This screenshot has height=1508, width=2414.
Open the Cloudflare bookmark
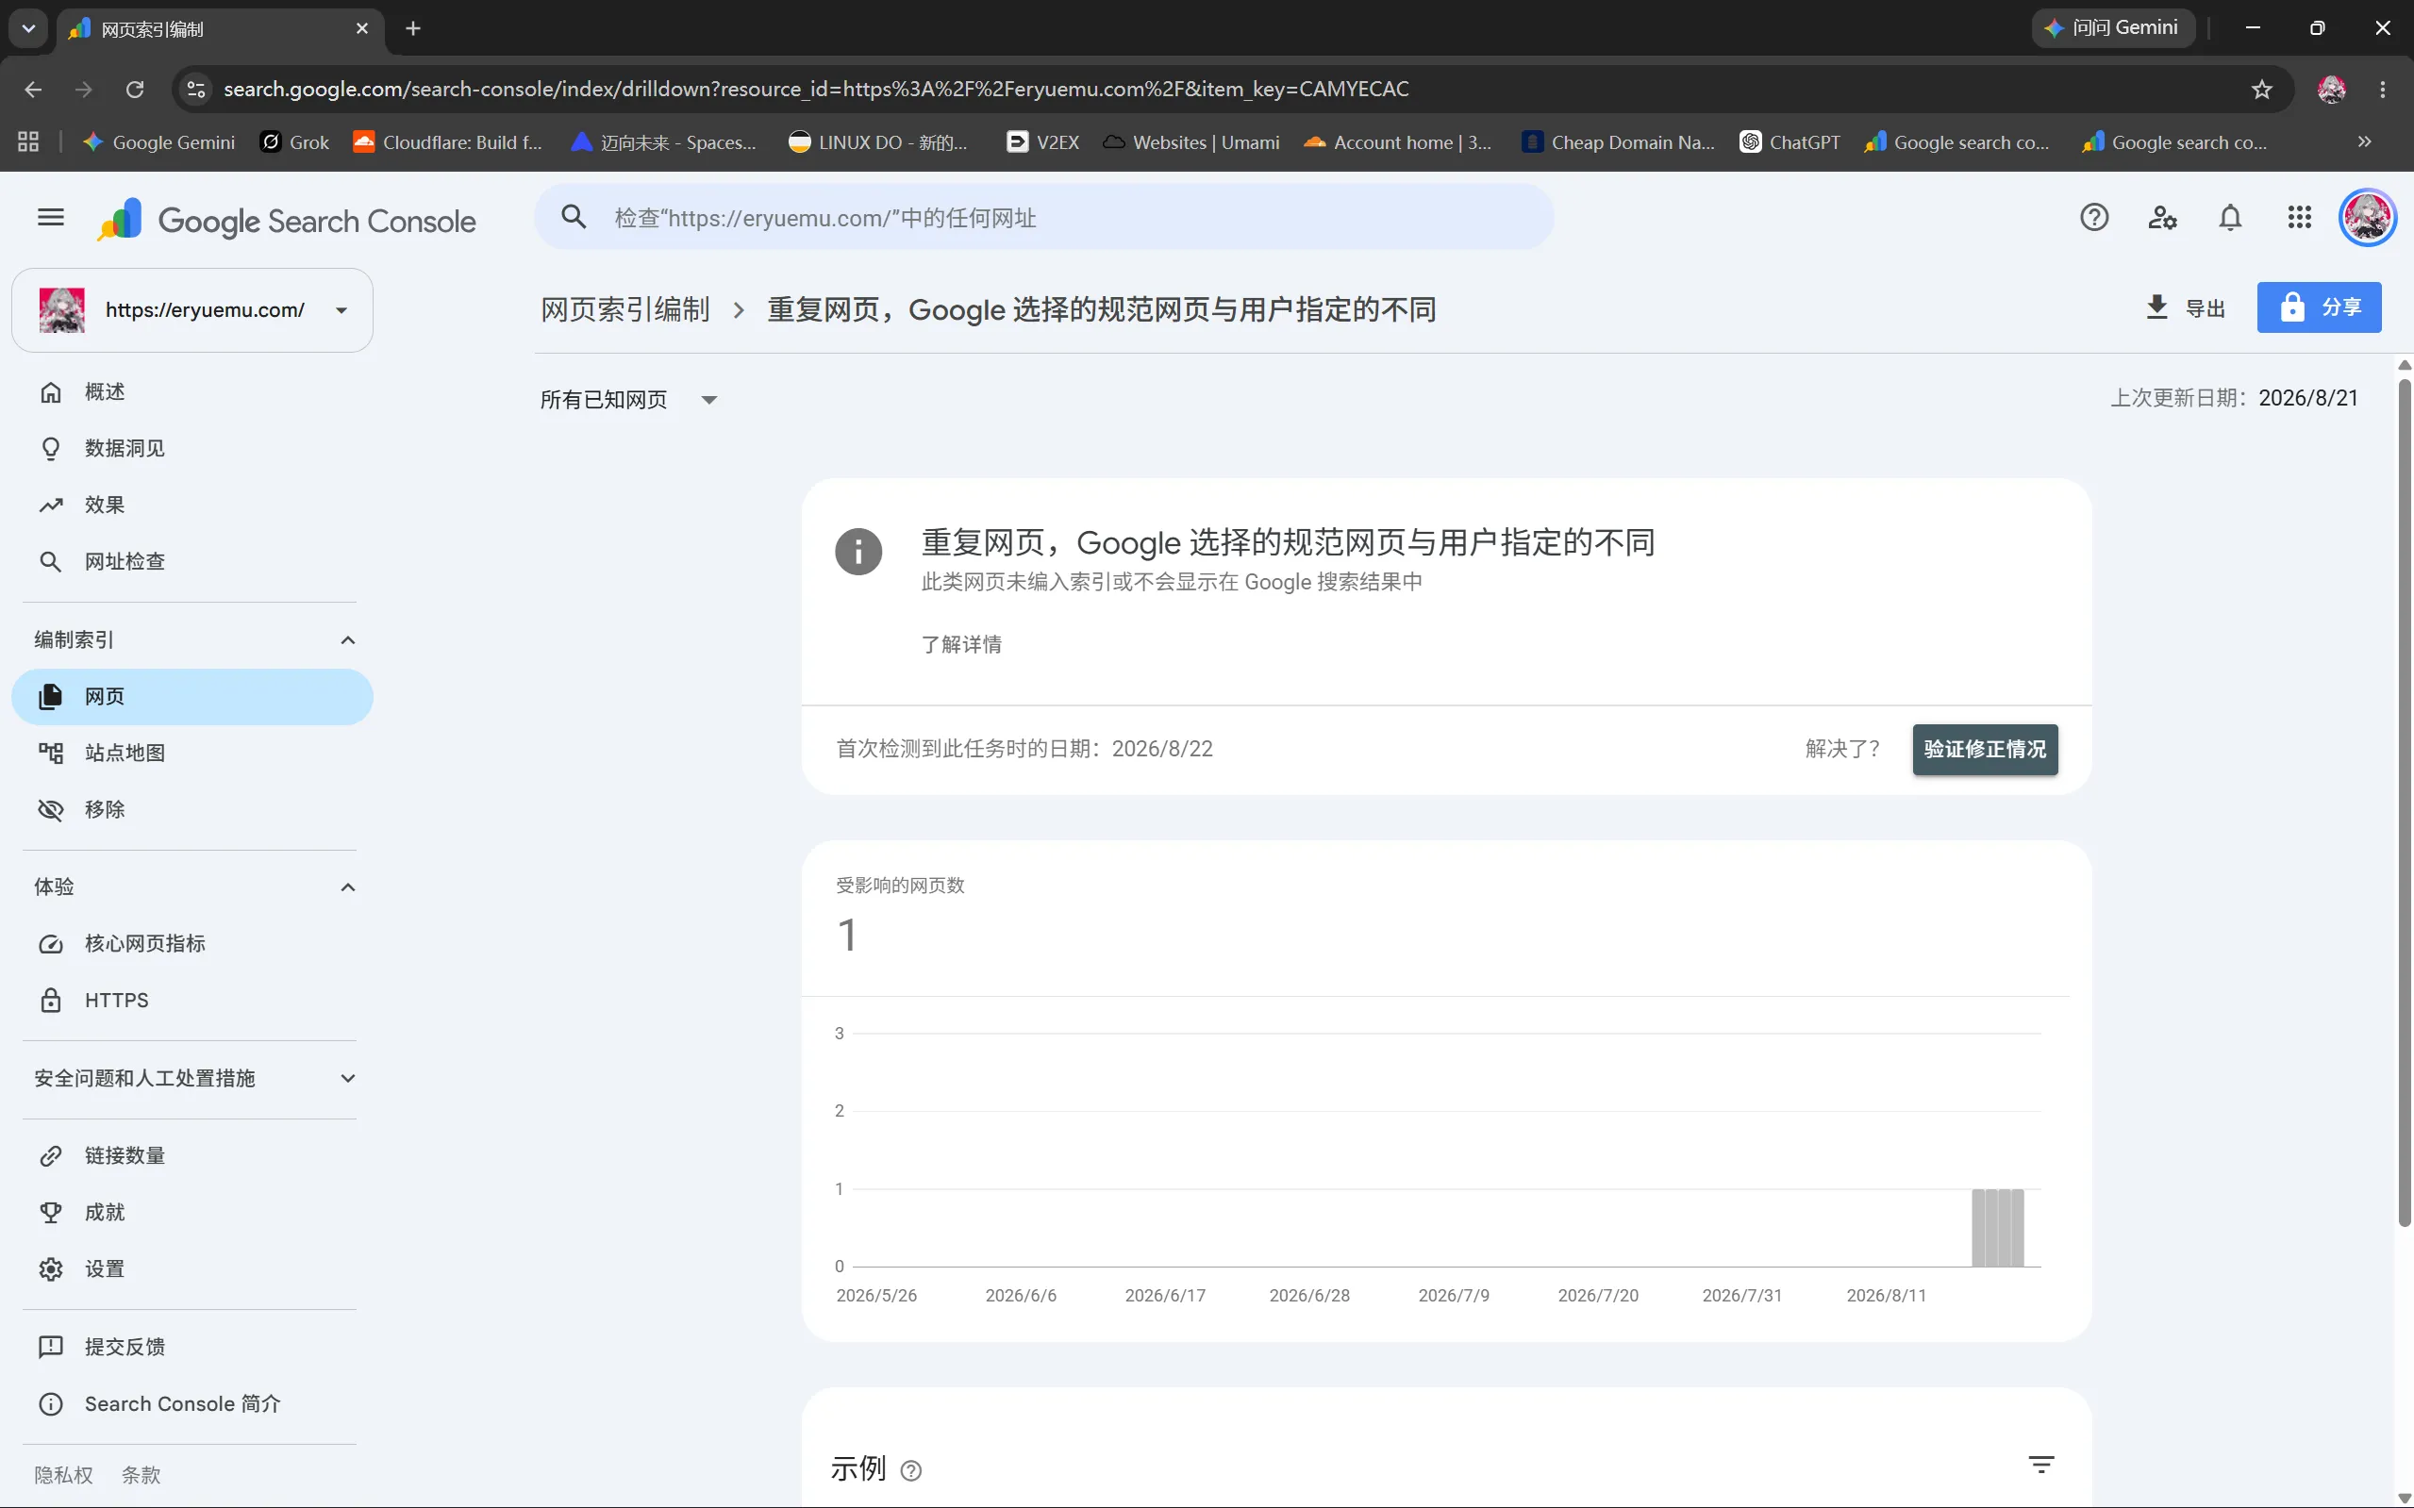(x=448, y=142)
